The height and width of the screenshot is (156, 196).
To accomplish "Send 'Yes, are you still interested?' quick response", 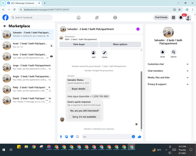I will click(84, 111).
